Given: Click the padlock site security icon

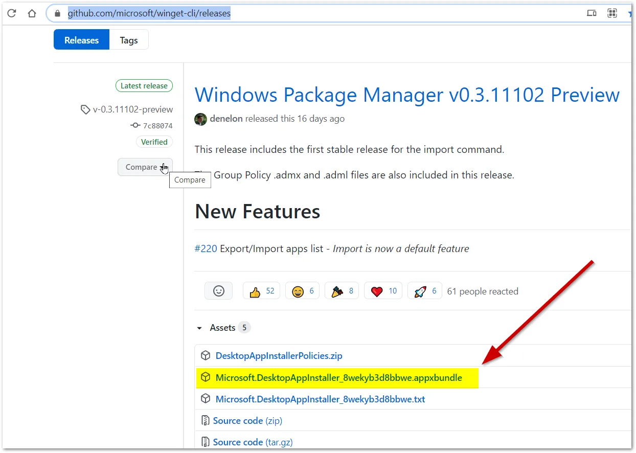Looking at the screenshot, I should point(58,13).
